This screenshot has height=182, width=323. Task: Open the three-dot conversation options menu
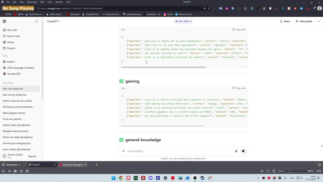318,21
